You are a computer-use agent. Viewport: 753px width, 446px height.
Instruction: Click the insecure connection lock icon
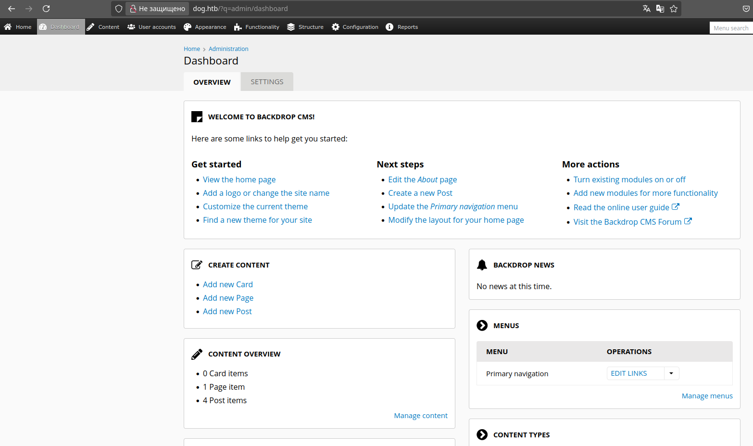pyautogui.click(x=133, y=9)
